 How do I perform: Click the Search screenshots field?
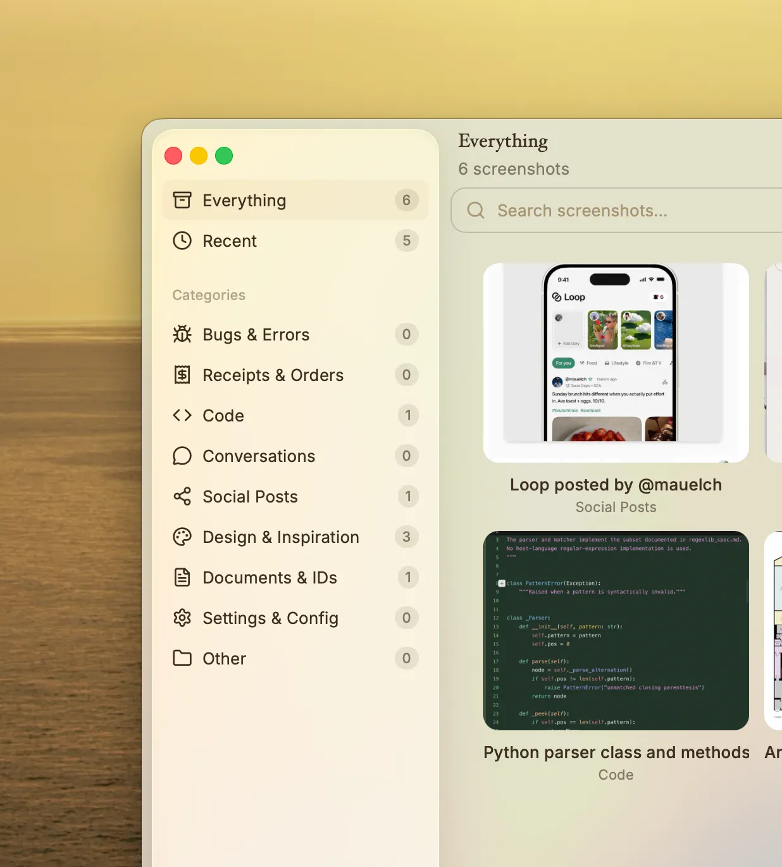pyautogui.click(x=616, y=210)
